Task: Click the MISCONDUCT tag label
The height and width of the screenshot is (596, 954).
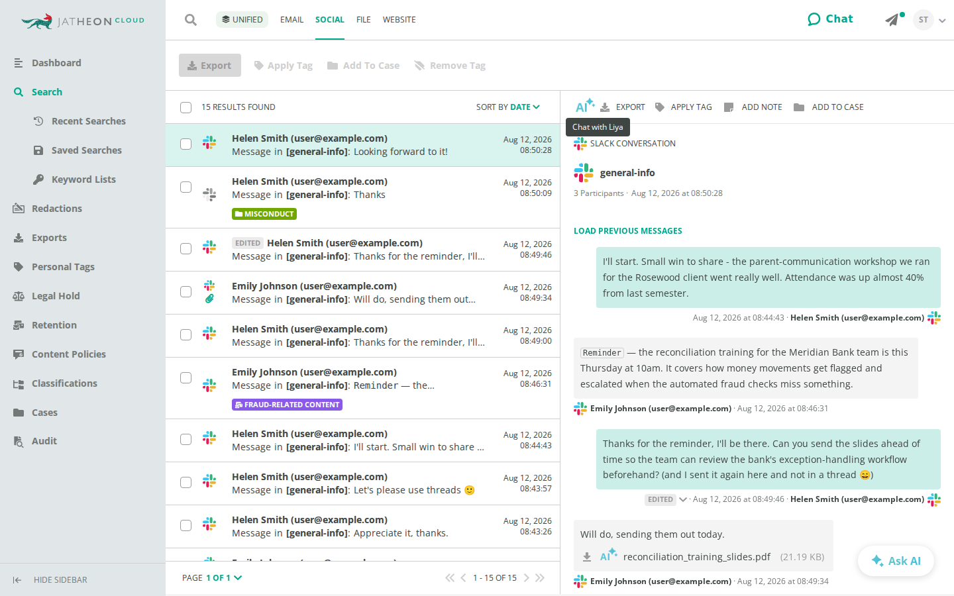Action: pos(264,214)
